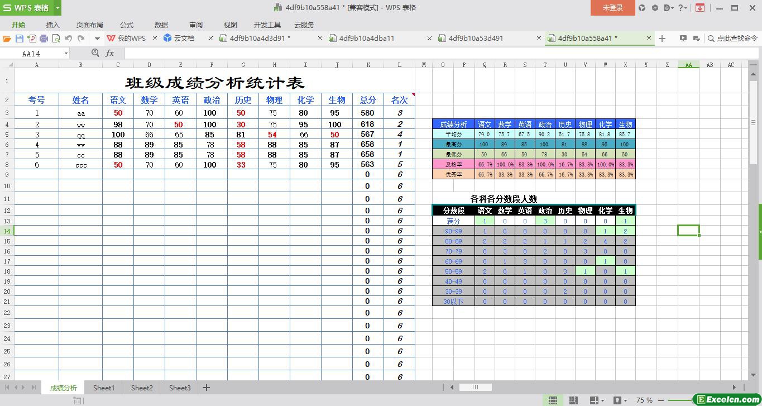Open the 云服务 ribbon tab
Image resolution: width=762 pixels, height=406 pixels.
(x=304, y=25)
